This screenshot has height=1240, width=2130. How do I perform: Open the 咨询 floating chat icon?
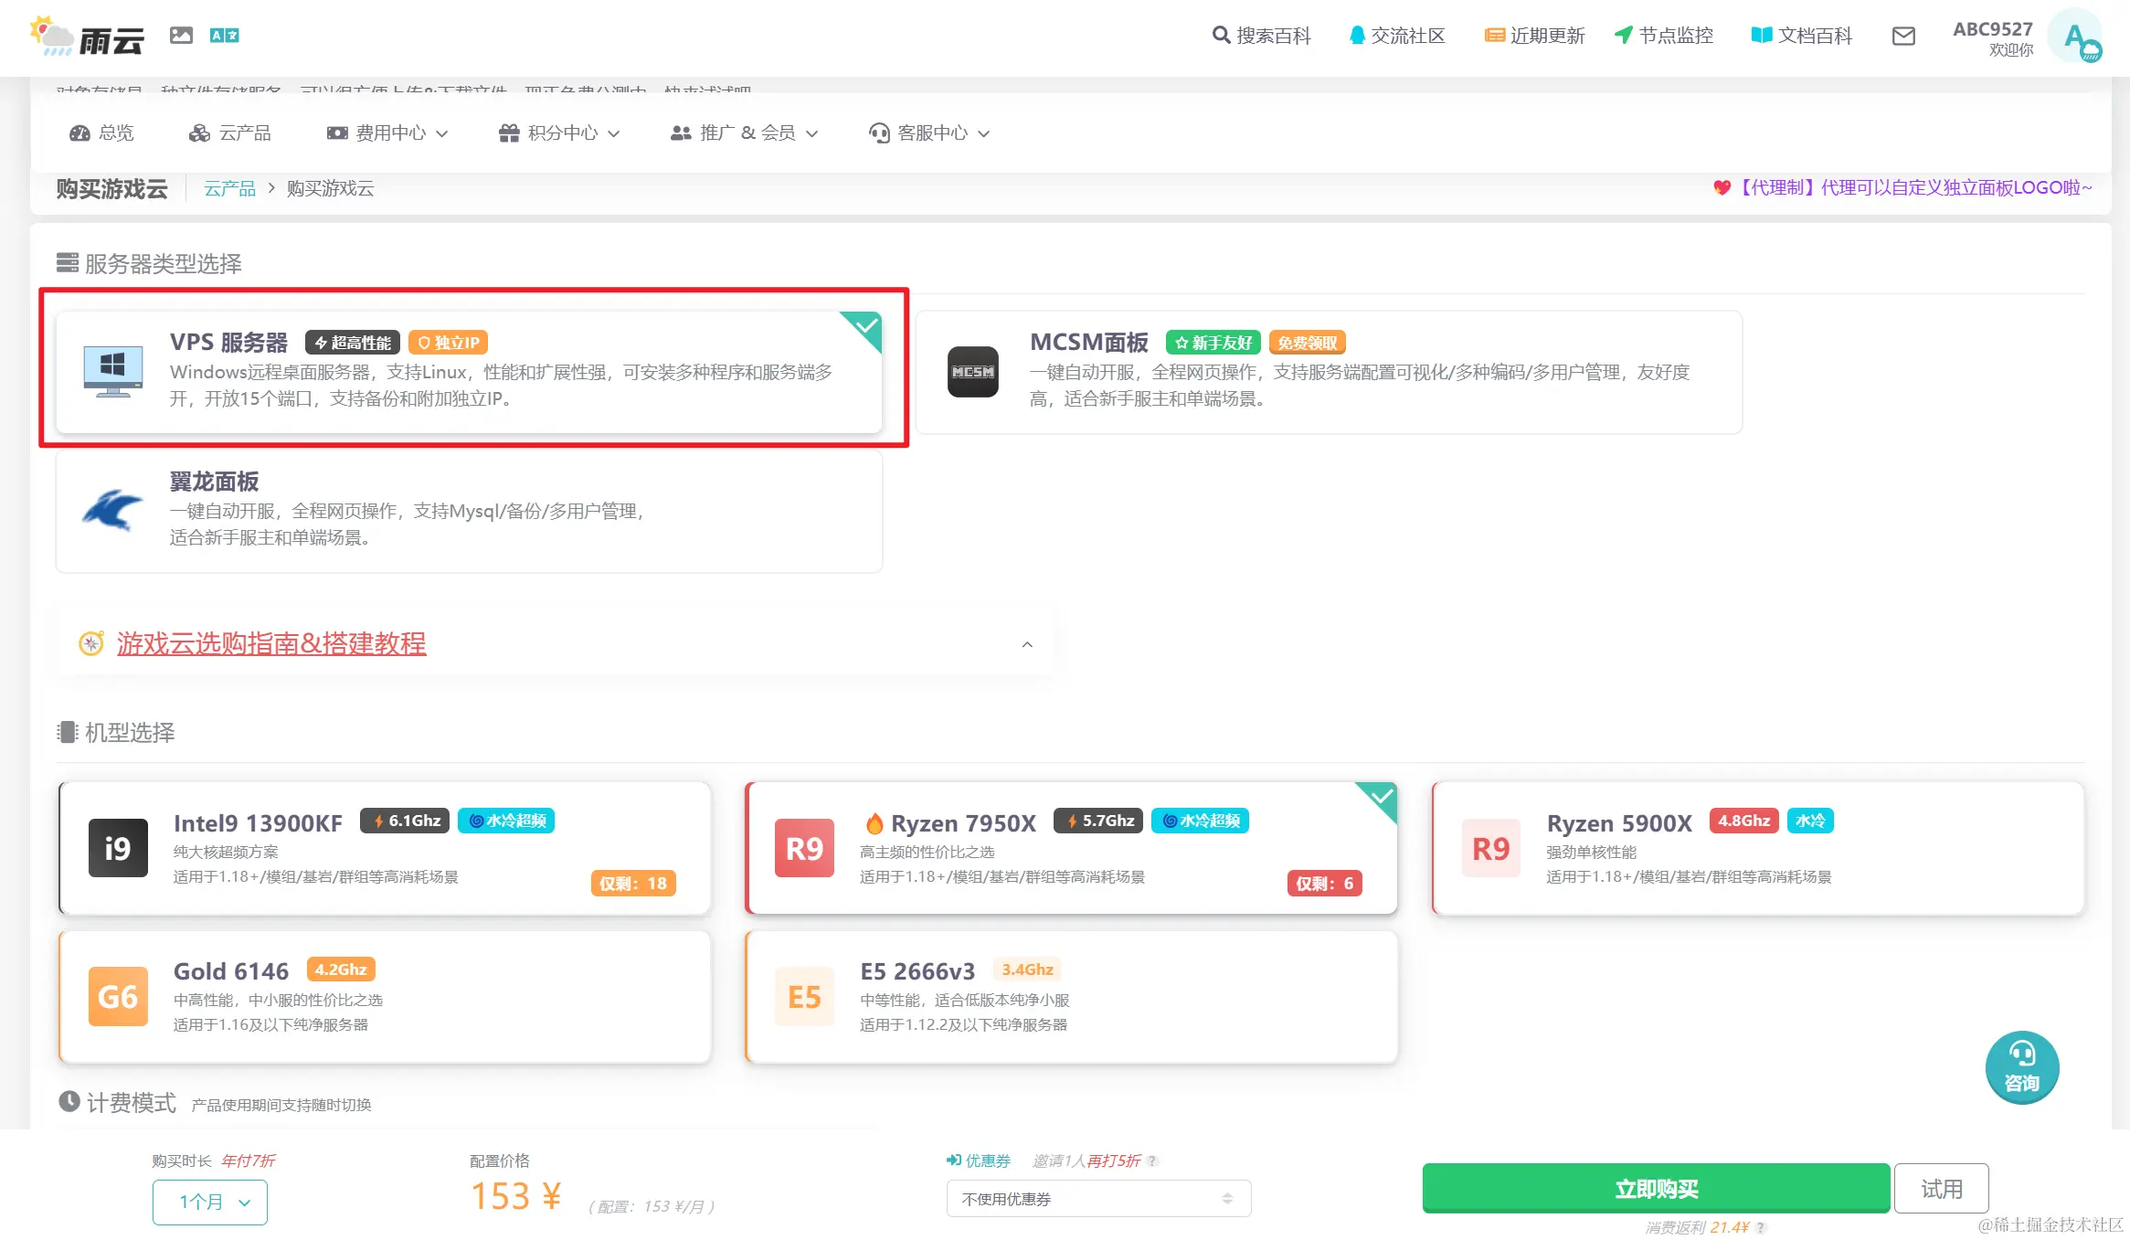tap(2022, 1066)
